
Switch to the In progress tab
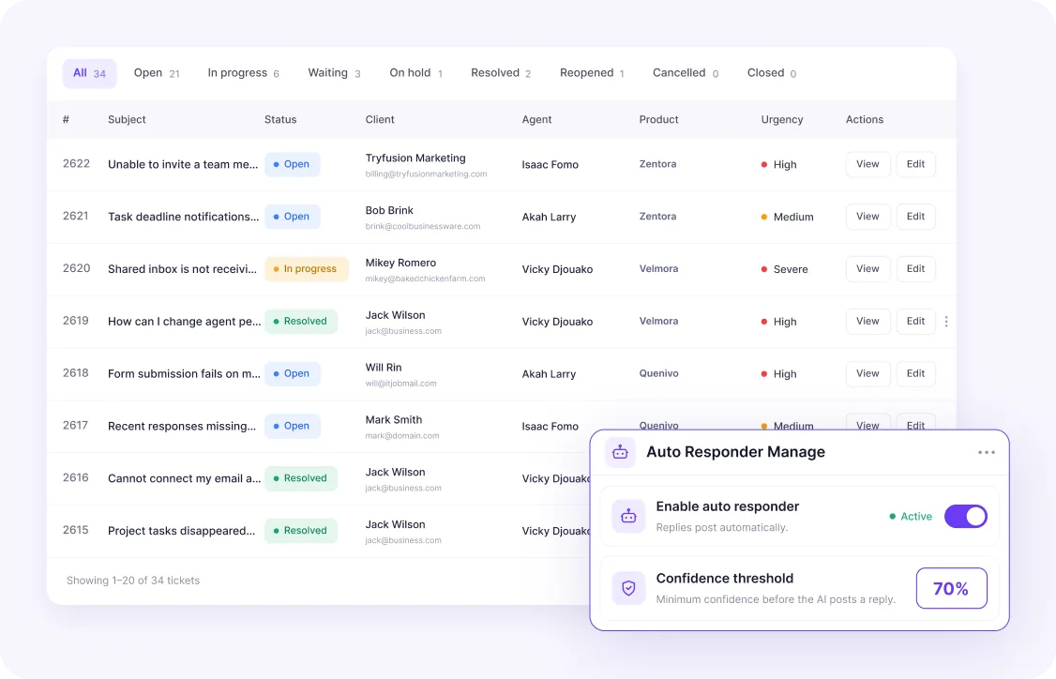pyautogui.click(x=243, y=73)
